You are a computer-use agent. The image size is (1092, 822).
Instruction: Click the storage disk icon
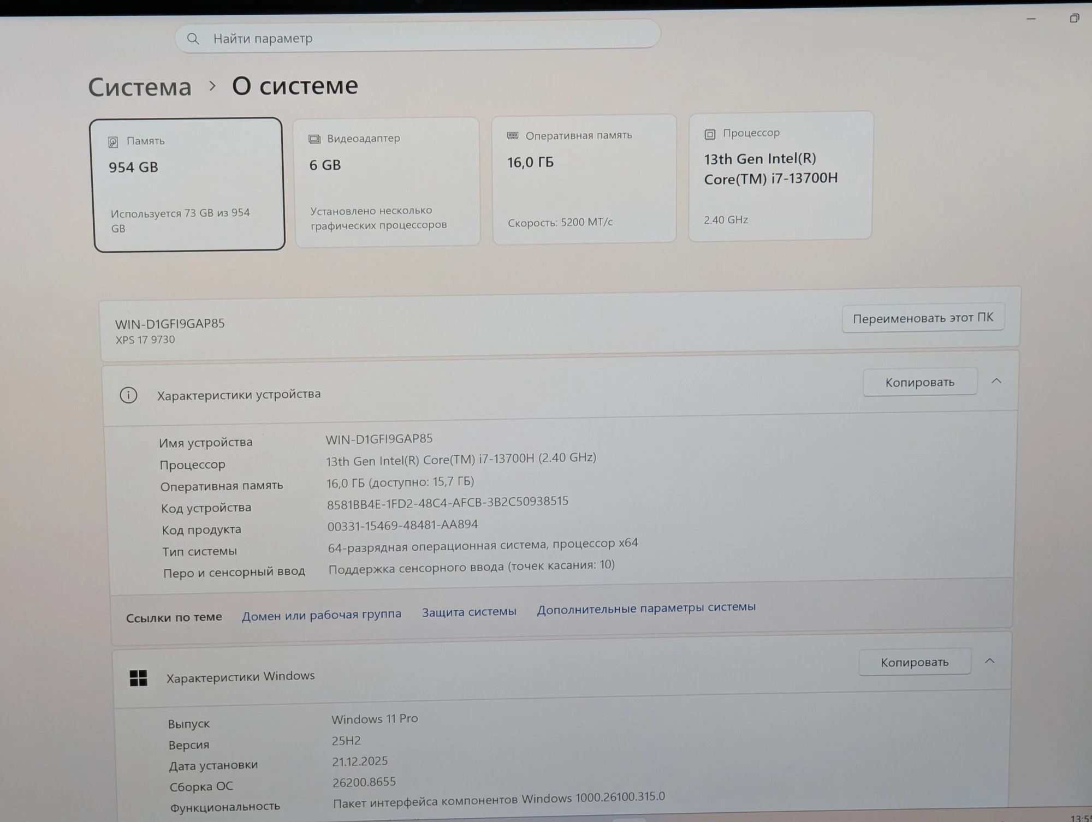tap(113, 142)
